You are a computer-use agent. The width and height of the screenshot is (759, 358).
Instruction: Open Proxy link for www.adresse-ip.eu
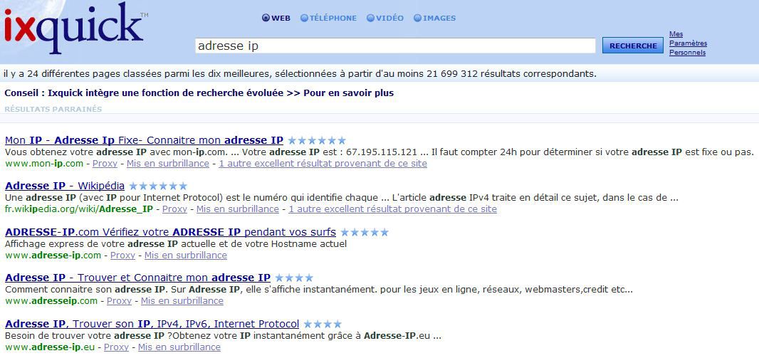[116, 347]
